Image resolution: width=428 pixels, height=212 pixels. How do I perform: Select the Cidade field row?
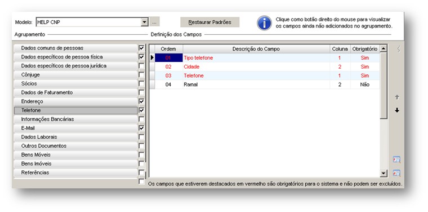point(265,67)
